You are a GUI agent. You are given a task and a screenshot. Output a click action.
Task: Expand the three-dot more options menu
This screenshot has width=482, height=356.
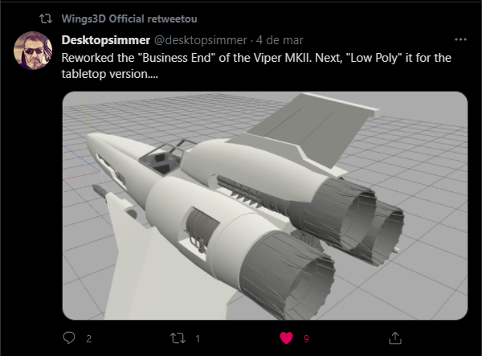[460, 39]
